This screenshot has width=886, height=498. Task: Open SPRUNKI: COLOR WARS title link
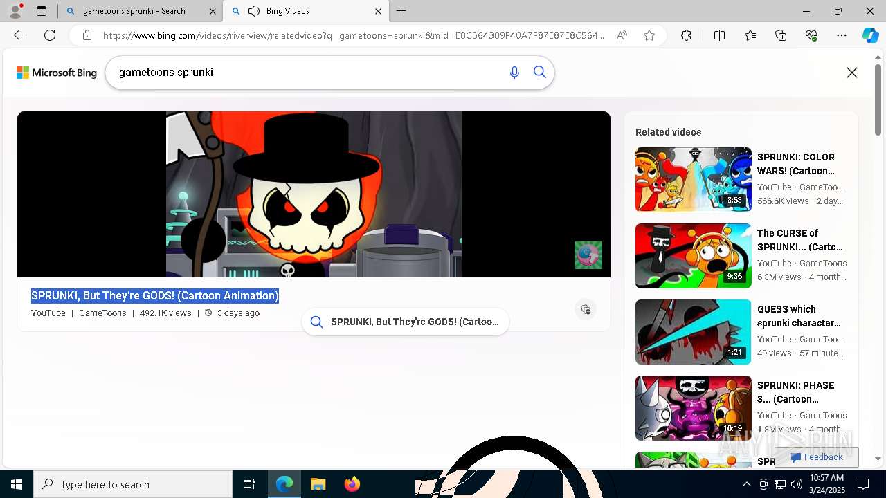click(796, 164)
